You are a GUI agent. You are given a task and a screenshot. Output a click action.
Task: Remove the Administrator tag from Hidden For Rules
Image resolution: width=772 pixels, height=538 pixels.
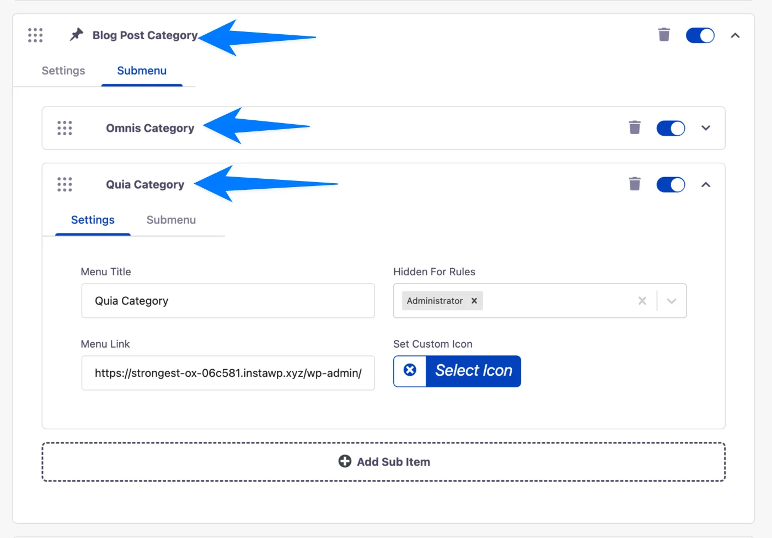pyautogui.click(x=474, y=301)
